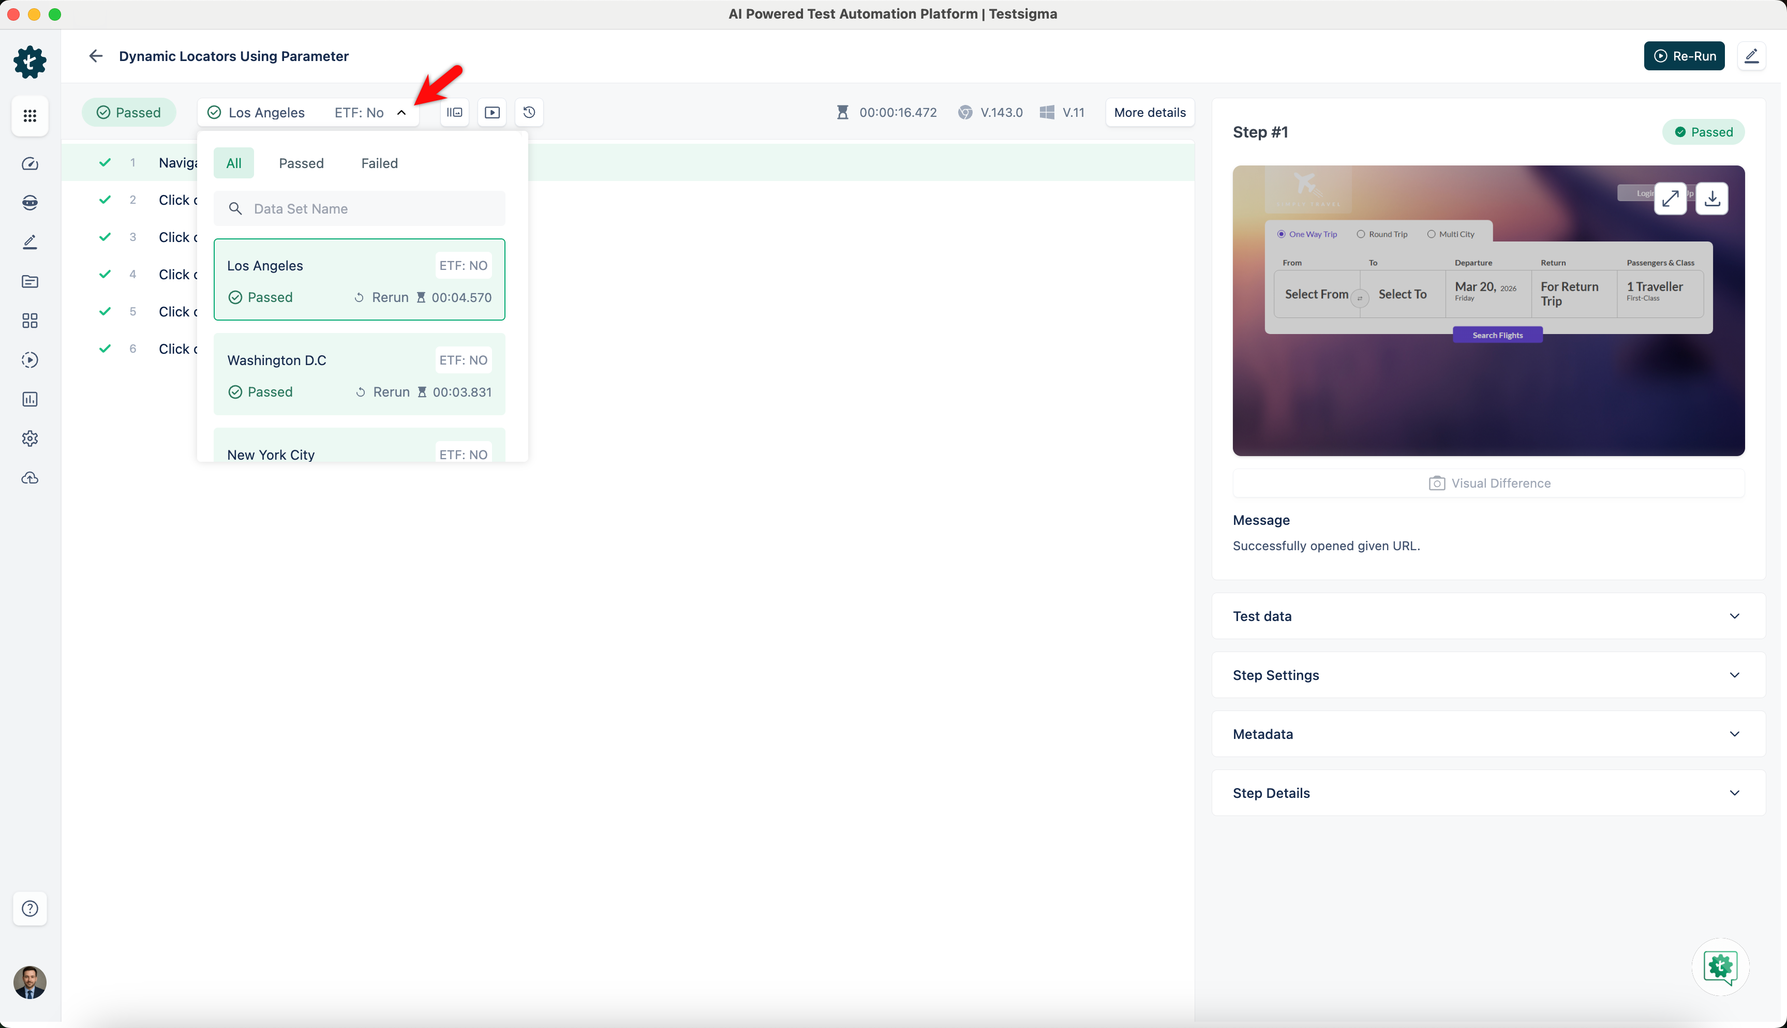Click the "ETF: NO" tag on Washington D.C

click(x=464, y=360)
